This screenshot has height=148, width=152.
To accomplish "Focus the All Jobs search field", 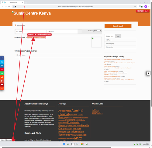I will click(x=31, y=31).
